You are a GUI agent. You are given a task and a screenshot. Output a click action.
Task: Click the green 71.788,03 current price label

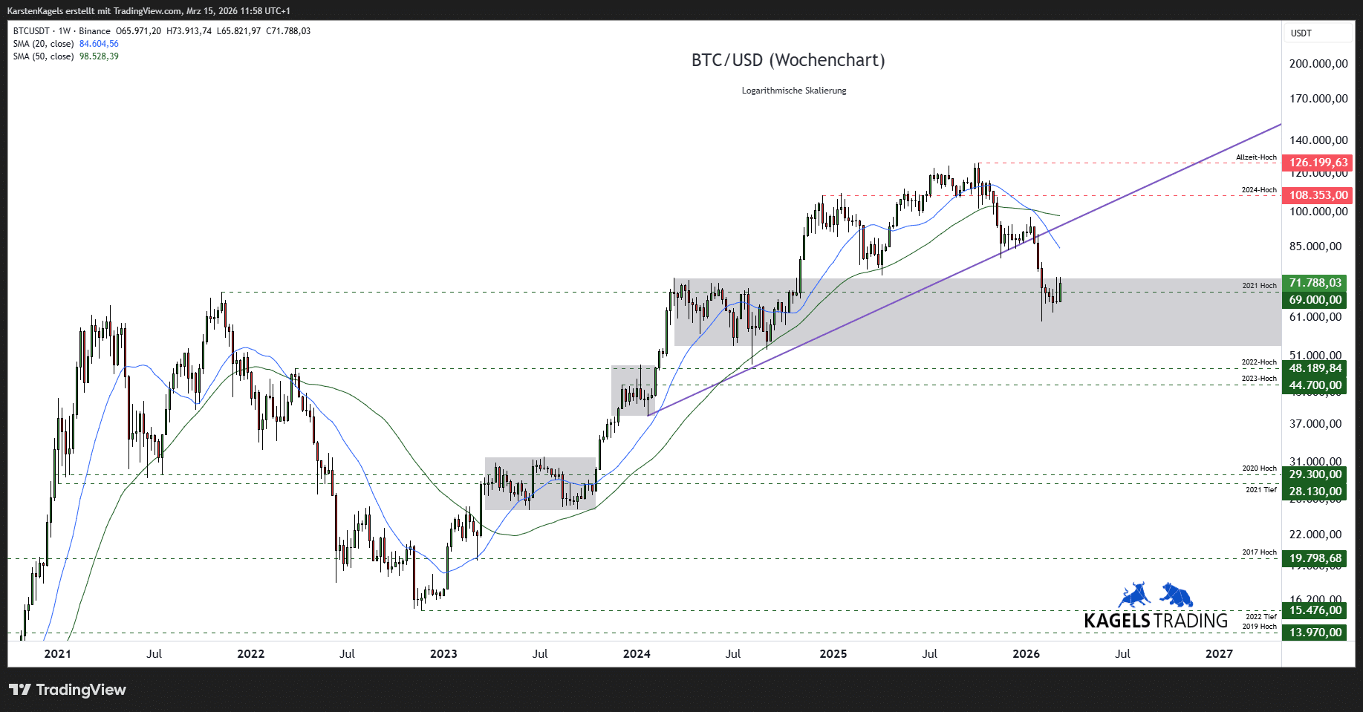tap(1315, 283)
